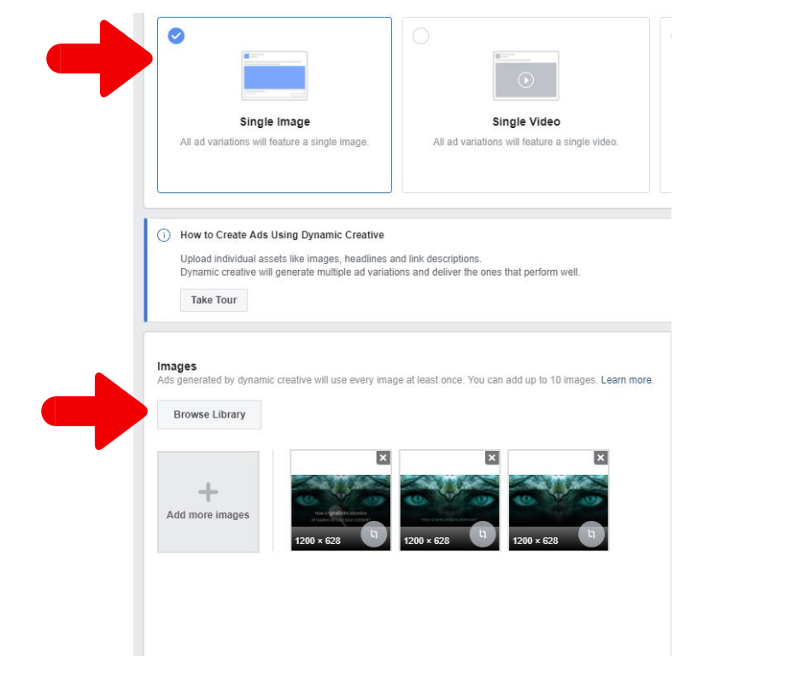Screen dimensions: 803x673
Task: Crop the second uploaded image
Action: (482, 535)
